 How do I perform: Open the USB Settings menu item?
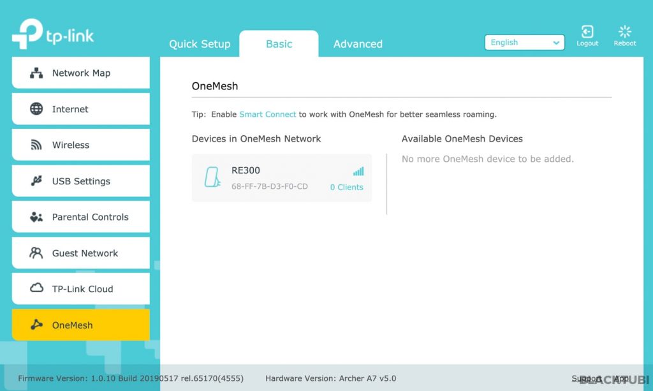81,181
